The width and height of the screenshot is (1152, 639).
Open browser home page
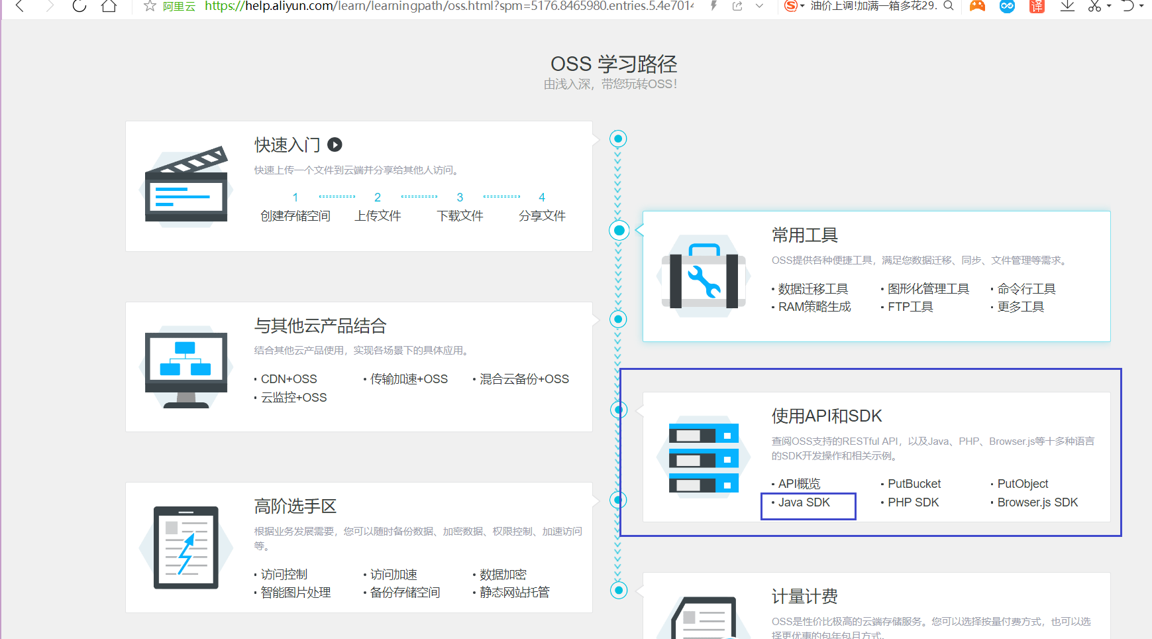point(109,6)
